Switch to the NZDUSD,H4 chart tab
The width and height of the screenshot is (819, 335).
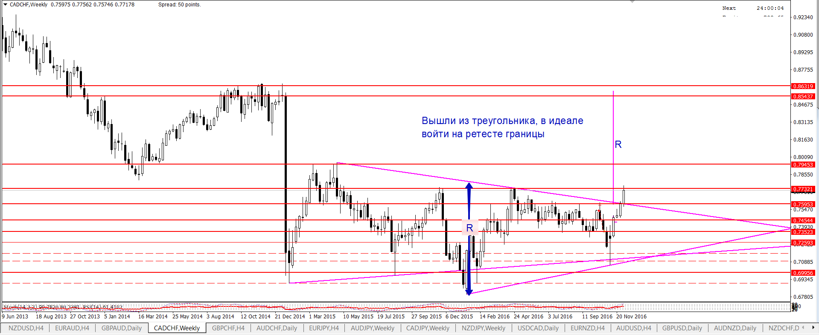pyautogui.click(x=26, y=328)
